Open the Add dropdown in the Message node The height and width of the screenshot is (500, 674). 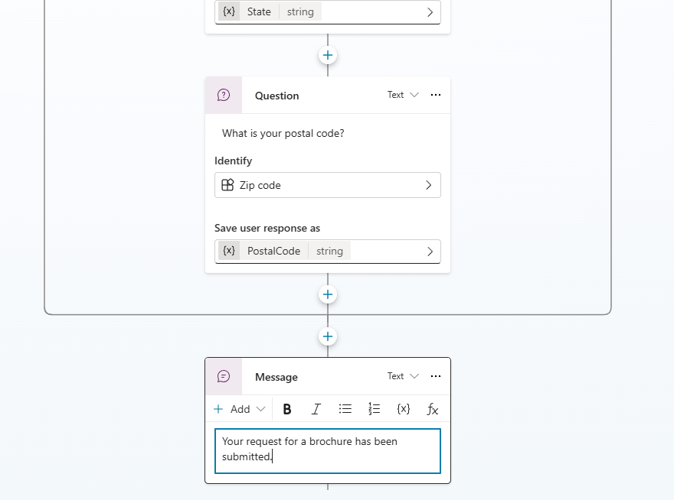pyautogui.click(x=239, y=409)
